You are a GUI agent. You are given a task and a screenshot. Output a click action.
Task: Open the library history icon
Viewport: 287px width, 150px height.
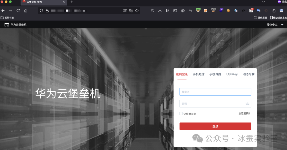168,11
